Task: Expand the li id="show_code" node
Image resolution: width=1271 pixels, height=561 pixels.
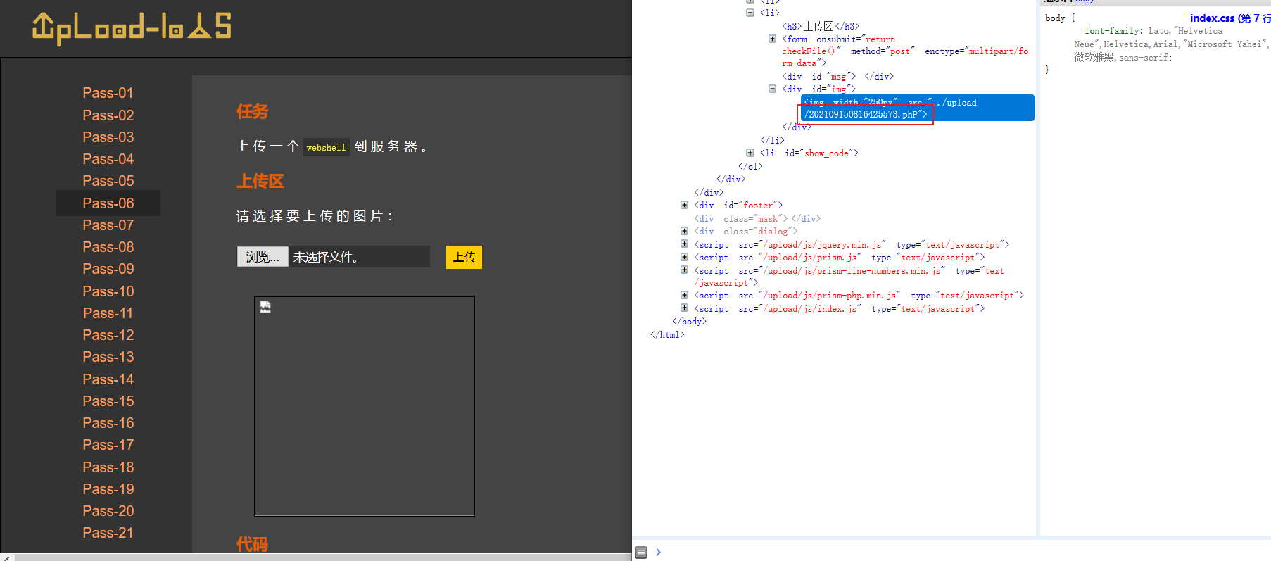Action: (x=750, y=153)
